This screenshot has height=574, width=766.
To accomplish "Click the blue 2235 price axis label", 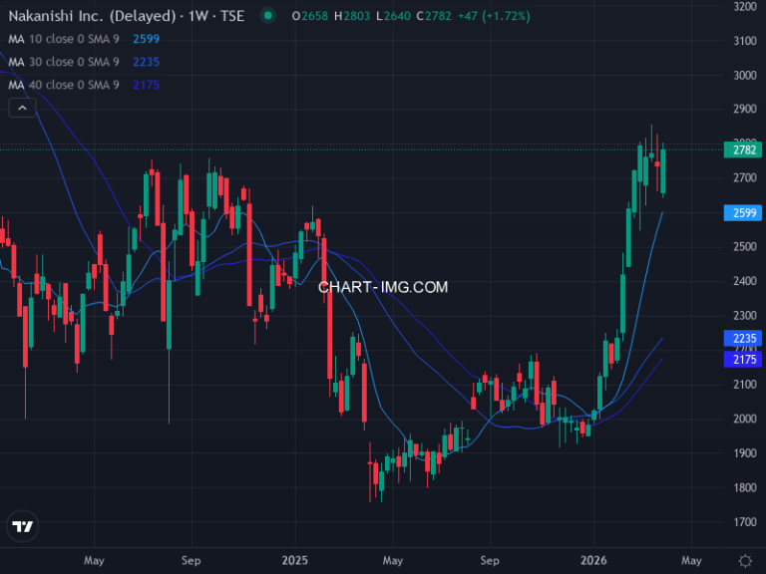I will [x=742, y=338].
